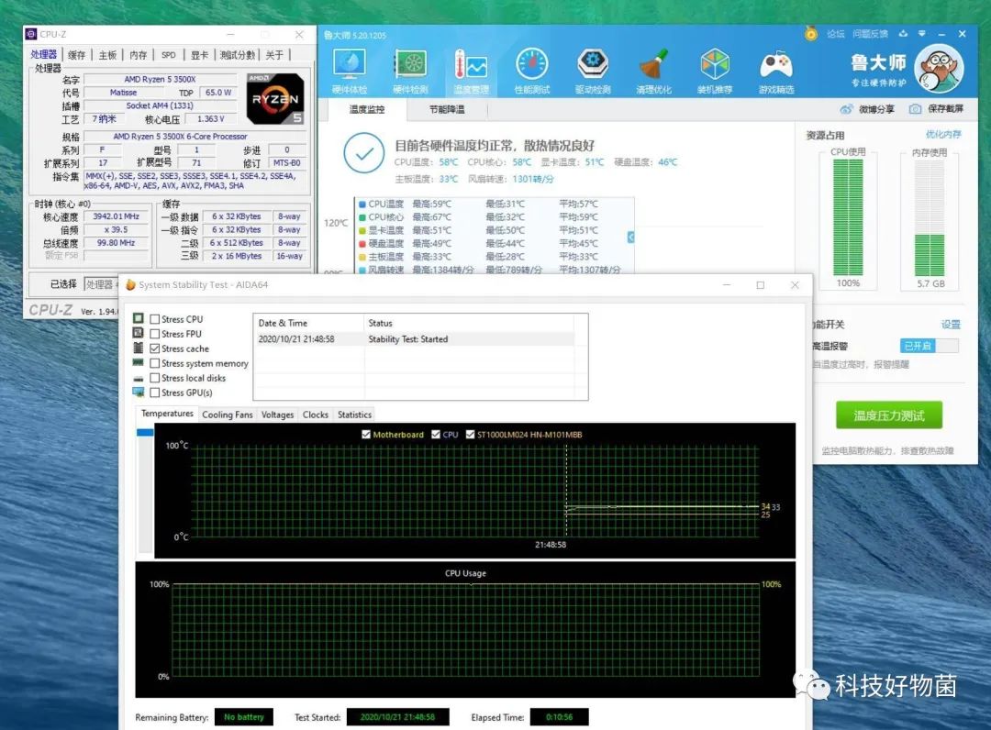
Task: Open Statistics tab in AIDA64
Action: 354,415
